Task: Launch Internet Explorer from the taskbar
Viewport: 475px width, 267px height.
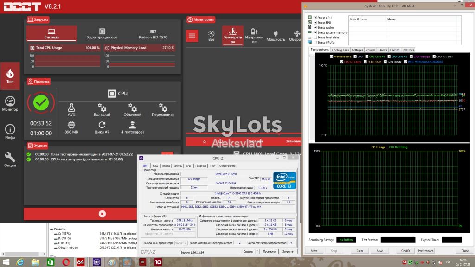Action: click(20, 262)
